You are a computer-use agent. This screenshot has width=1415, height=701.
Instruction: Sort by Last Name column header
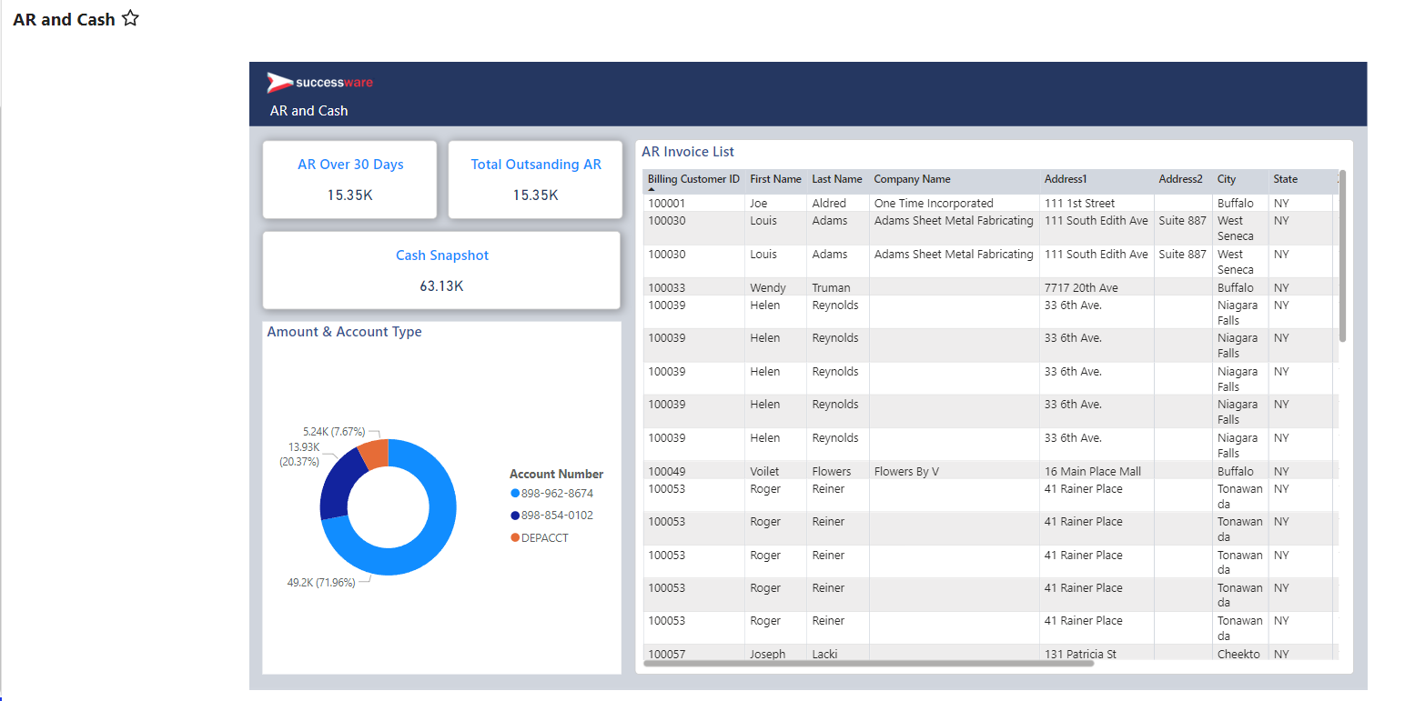click(837, 179)
